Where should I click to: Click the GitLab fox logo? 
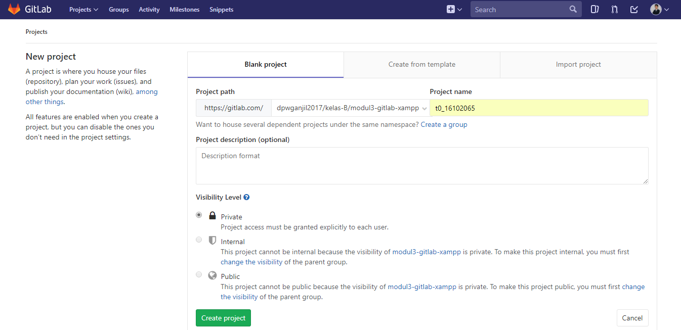point(14,9)
